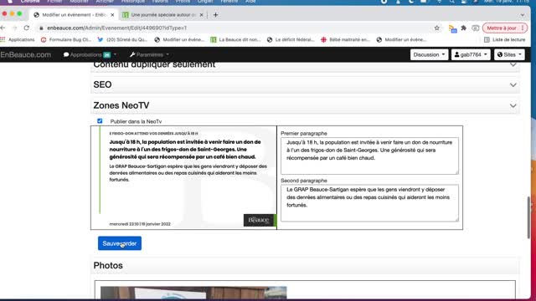This screenshot has width=536, height=301.
Task: Open the Sûreté du Qu... Twitter bookmark
Action: 122,39
